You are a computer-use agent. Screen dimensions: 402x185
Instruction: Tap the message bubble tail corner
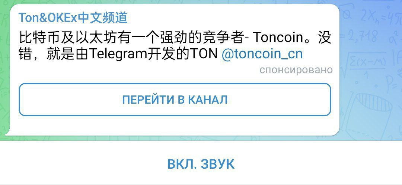point(8,133)
